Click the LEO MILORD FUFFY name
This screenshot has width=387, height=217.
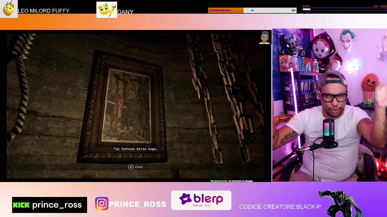(44, 11)
